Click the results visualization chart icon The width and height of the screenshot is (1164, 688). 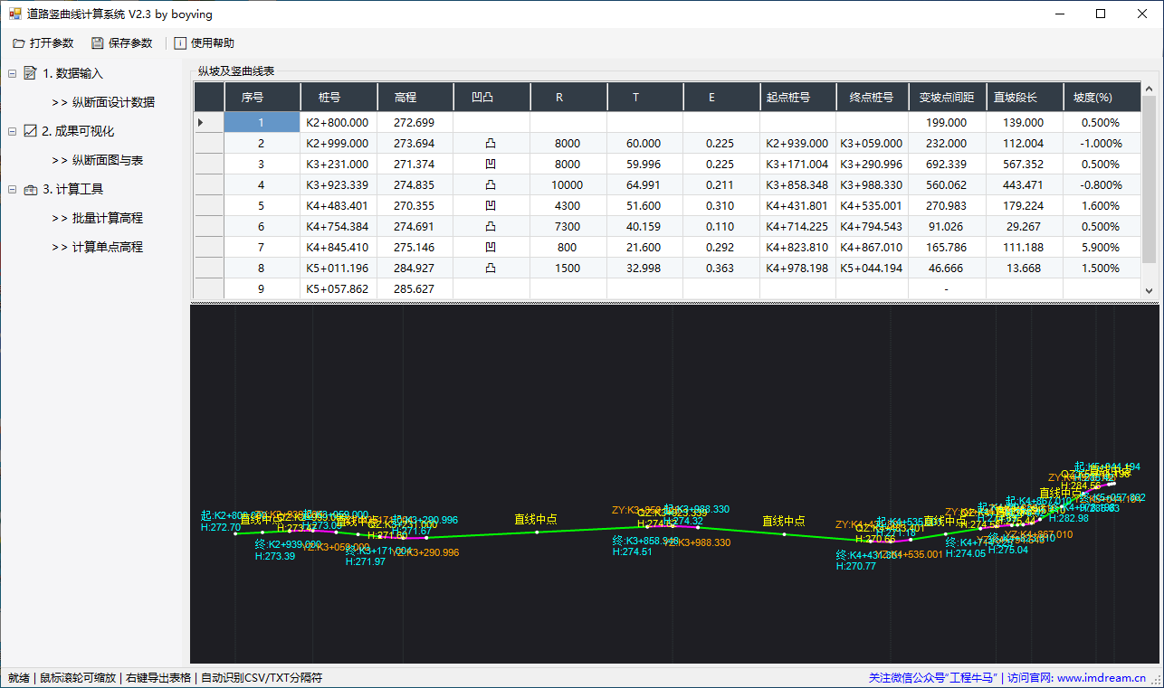(30, 131)
